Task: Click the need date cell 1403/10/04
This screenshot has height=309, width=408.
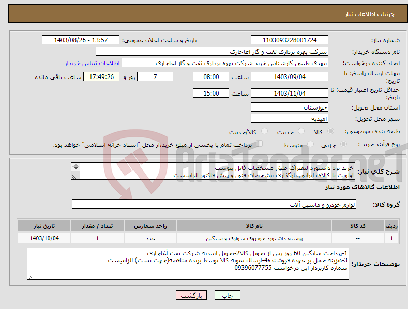Action: tap(44, 238)
